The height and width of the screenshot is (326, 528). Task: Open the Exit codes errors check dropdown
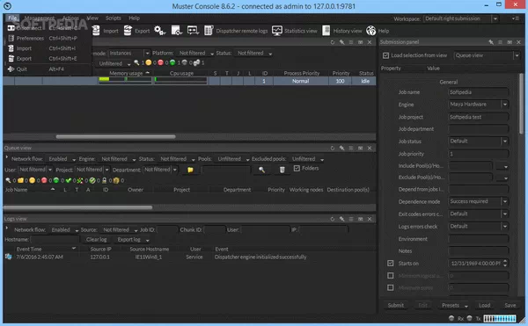pyautogui.click(x=478, y=214)
